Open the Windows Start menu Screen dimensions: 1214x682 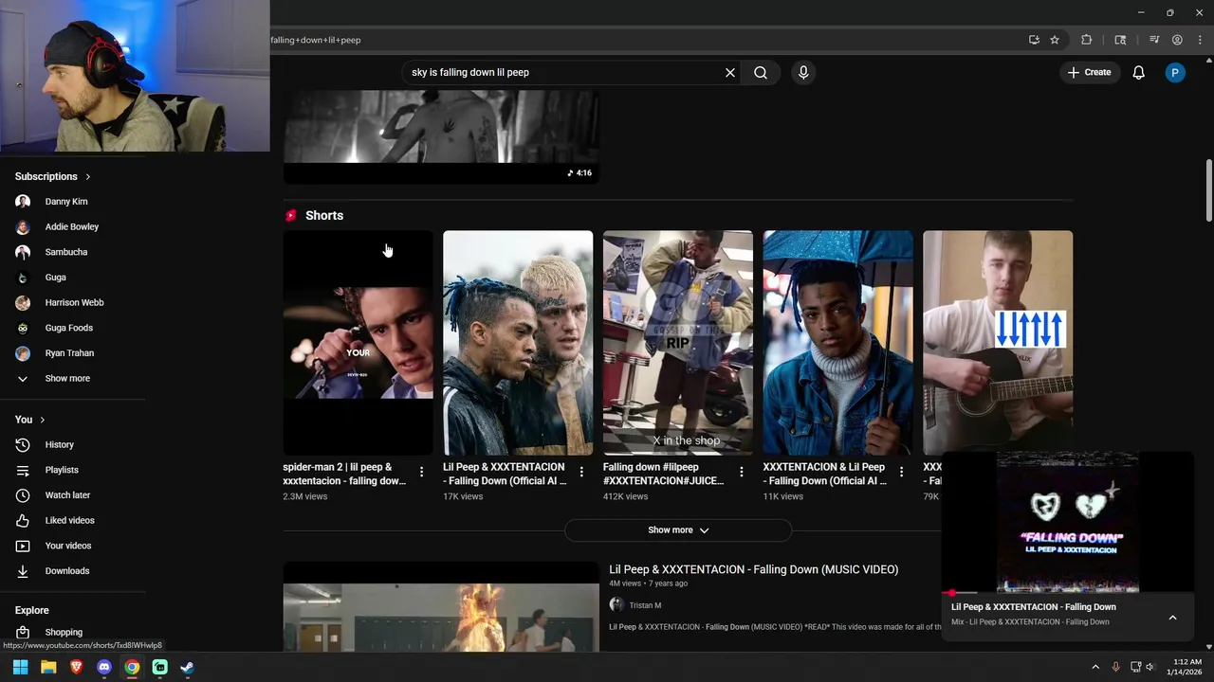pos(21,667)
